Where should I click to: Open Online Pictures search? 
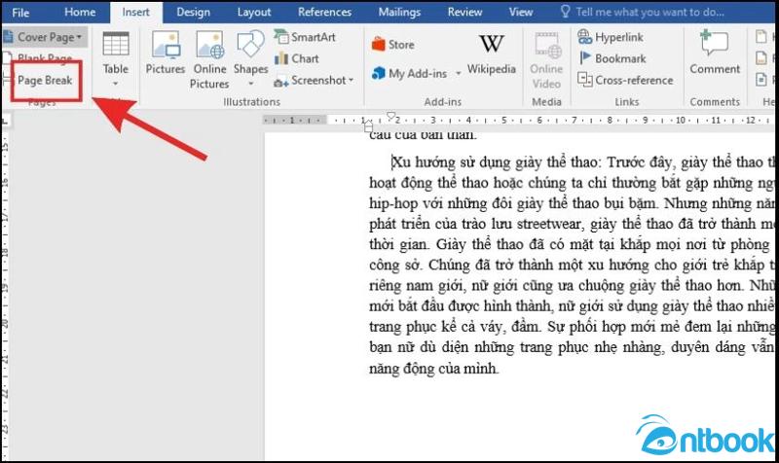(x=209, y=59)
